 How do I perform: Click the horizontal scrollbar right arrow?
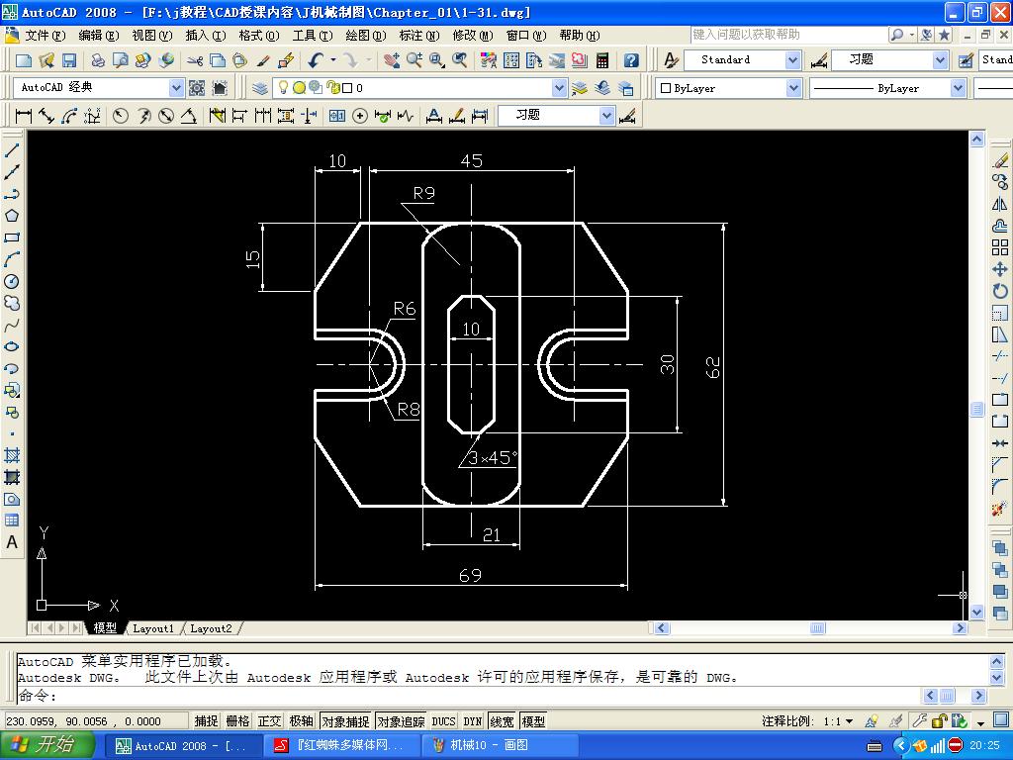tap(960, 628)
